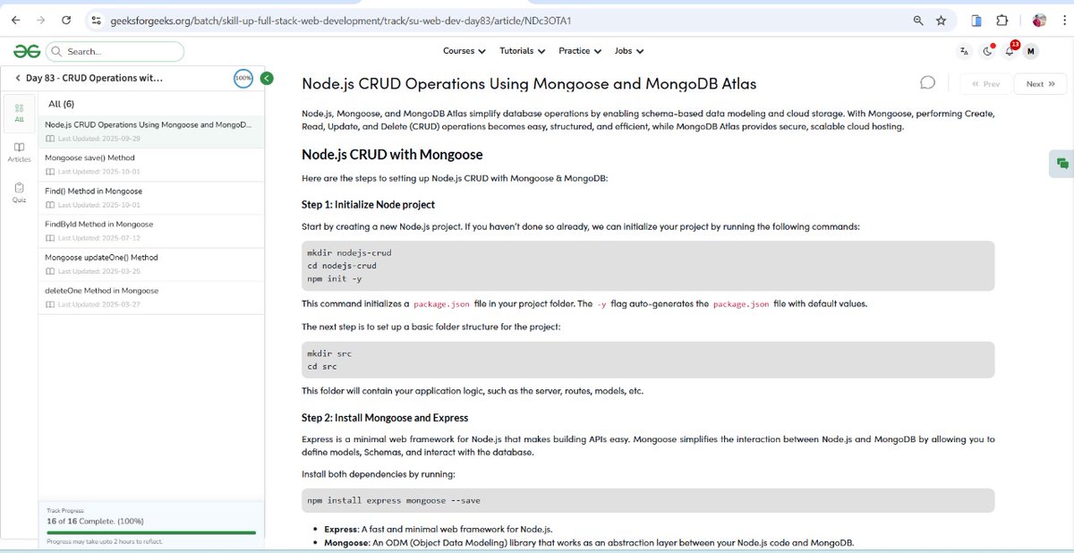
Task: Bookmark this page with the star icon
Action: (941, 20)
